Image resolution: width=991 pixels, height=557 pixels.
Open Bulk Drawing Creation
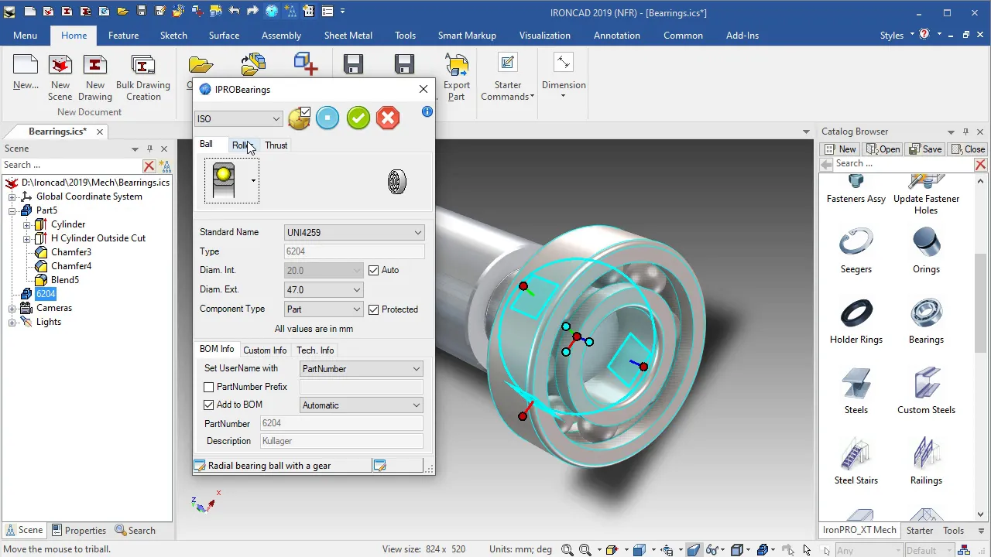[143, 78]
